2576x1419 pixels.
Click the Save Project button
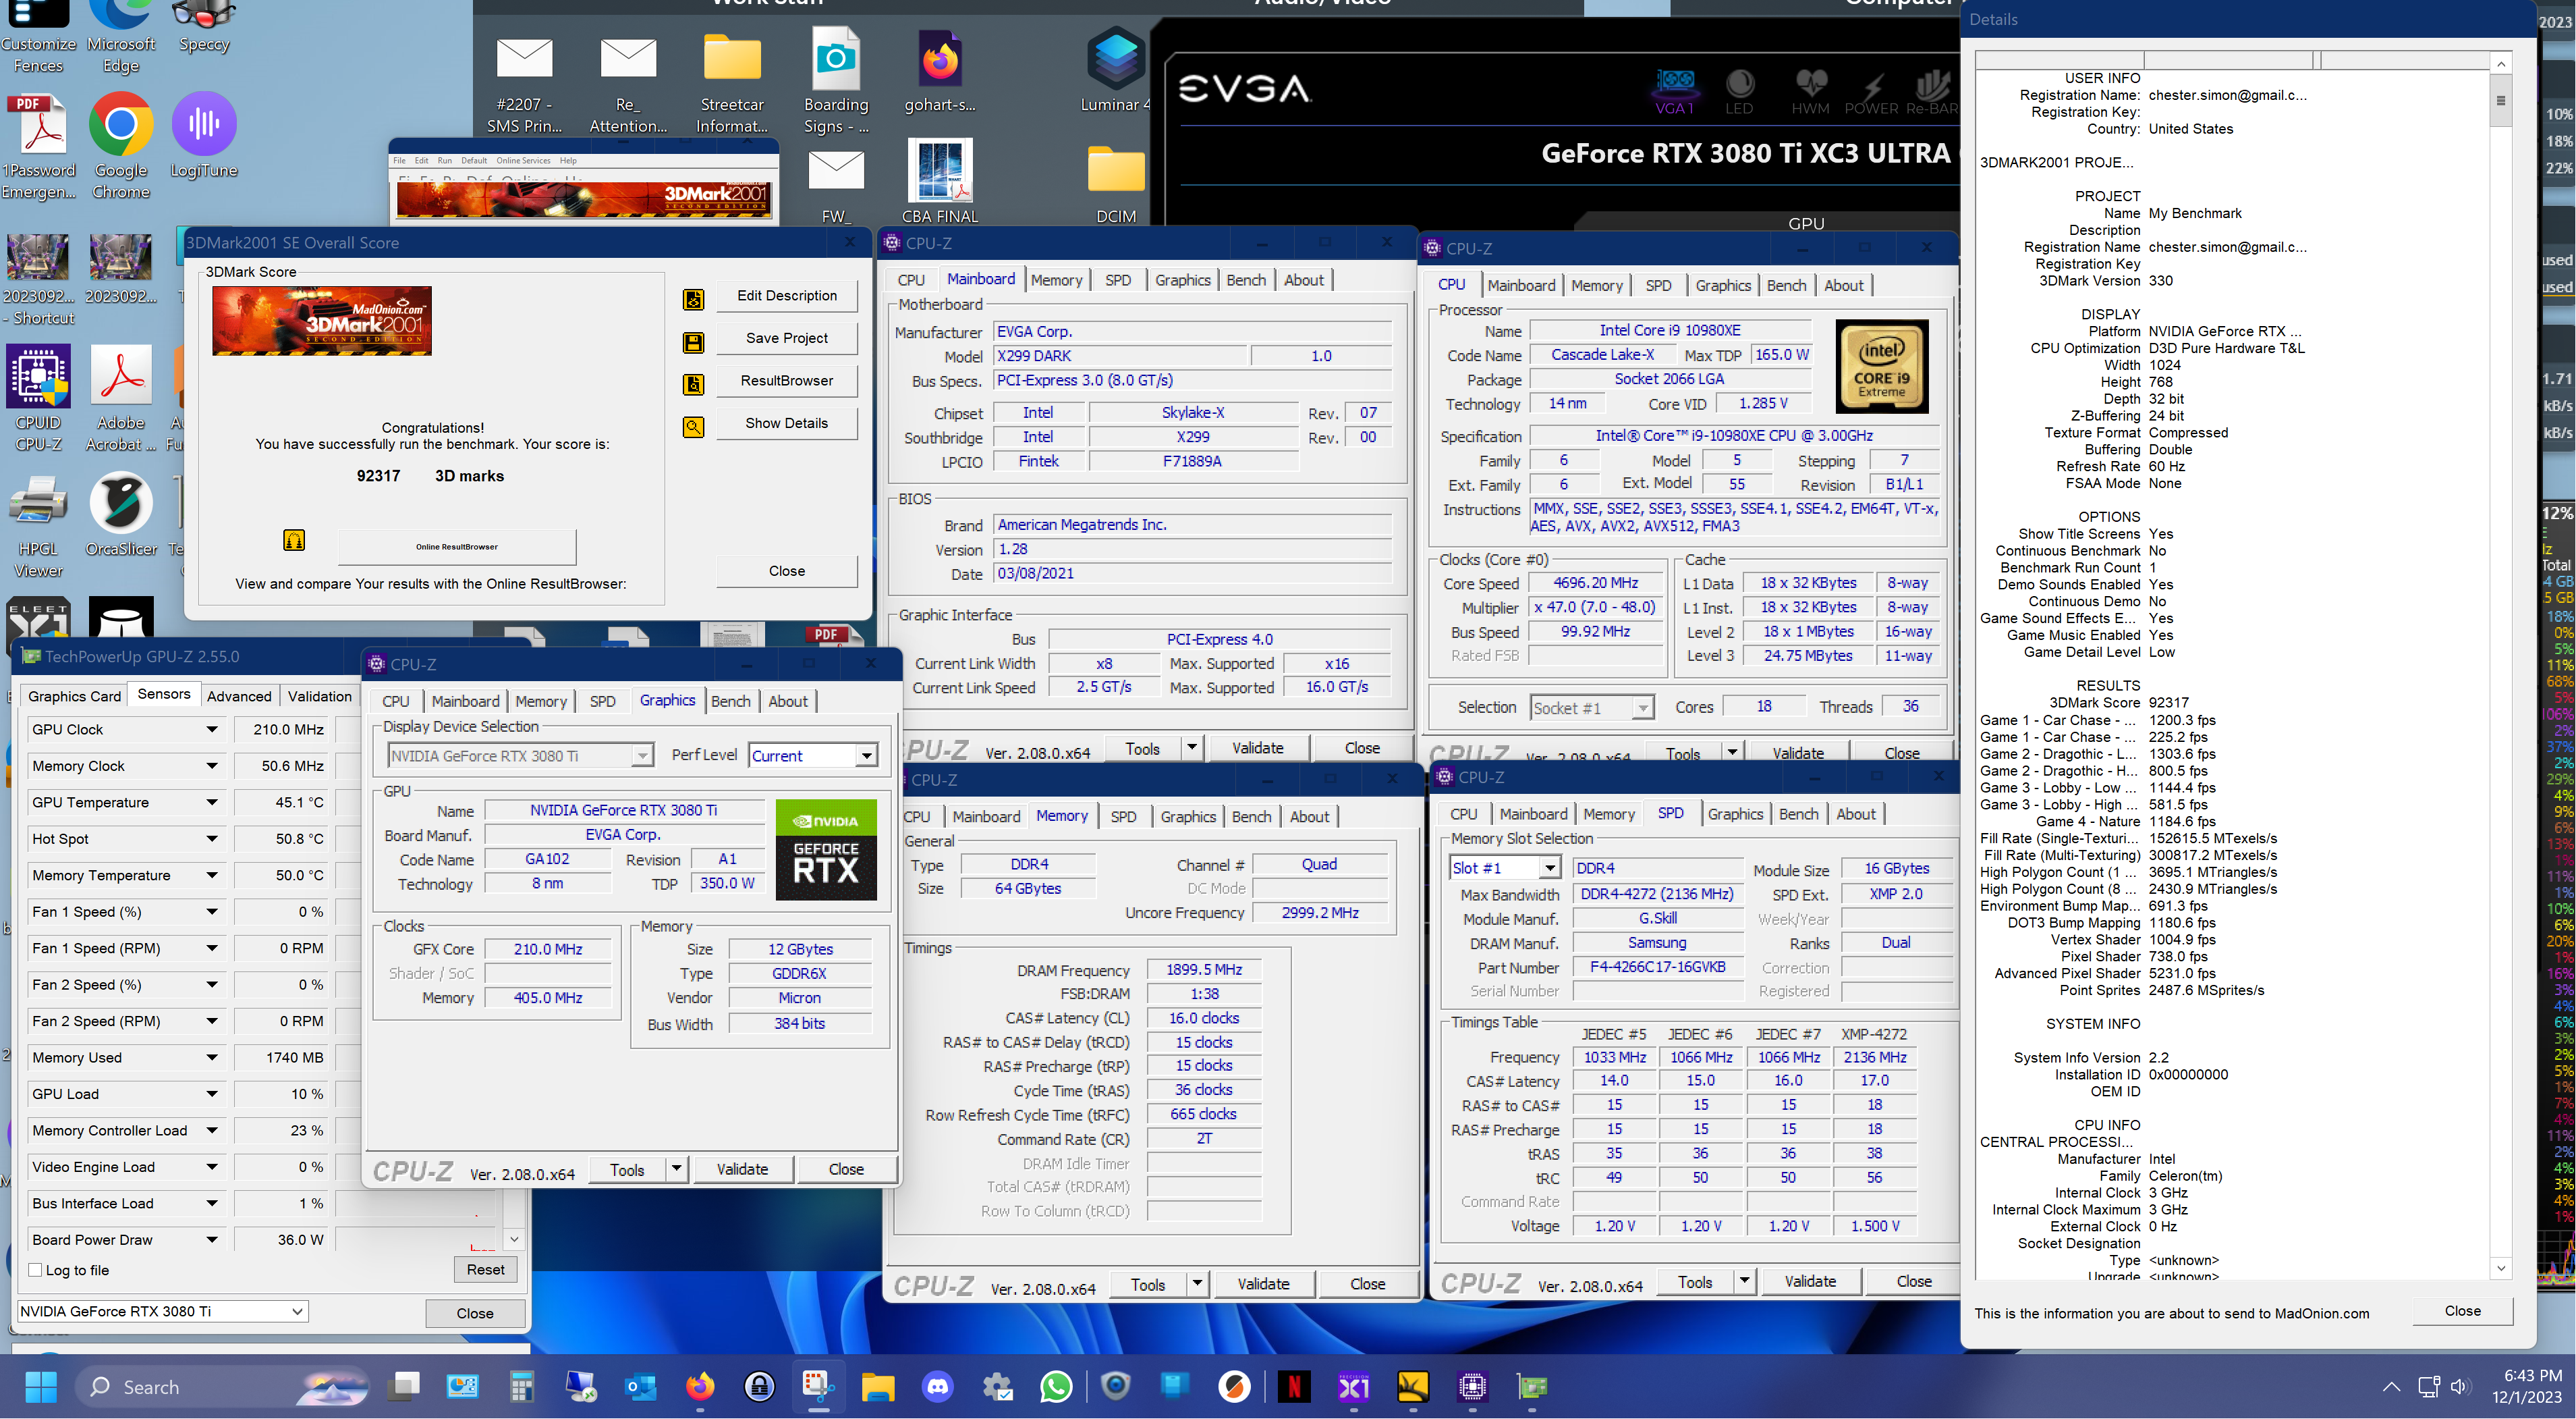pyautogui.click(x=787, y=338)
